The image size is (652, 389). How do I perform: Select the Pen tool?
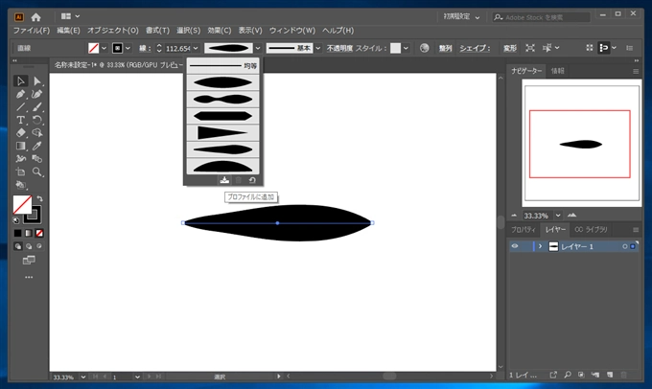point(20,94)
